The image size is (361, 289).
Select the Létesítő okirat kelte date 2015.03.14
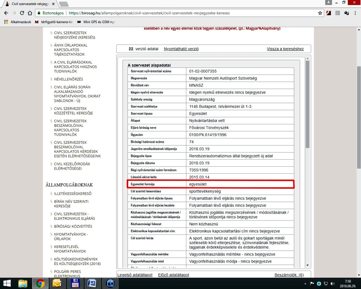(x=199, y=177)
